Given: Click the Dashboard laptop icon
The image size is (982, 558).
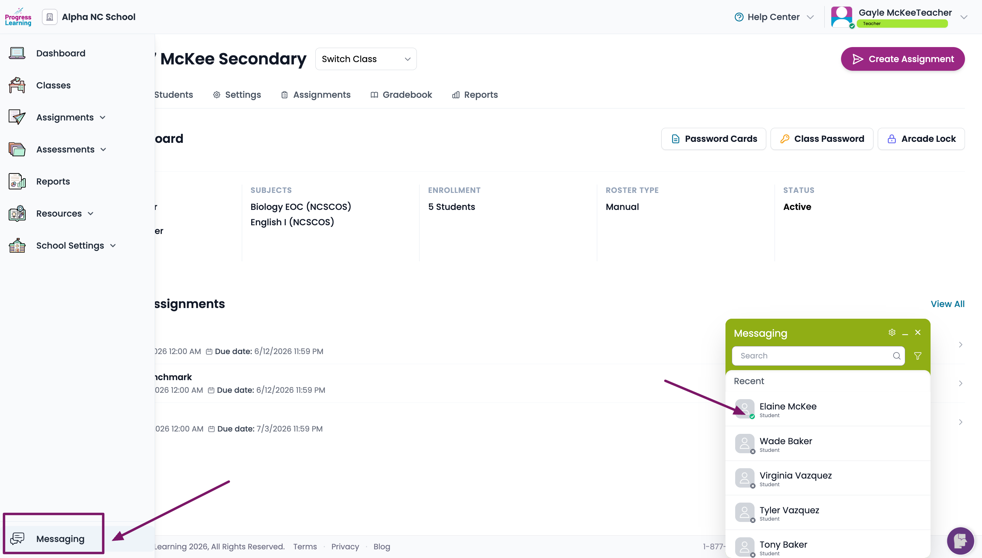Looking at the screenshot, I should (x=17, y=53).
